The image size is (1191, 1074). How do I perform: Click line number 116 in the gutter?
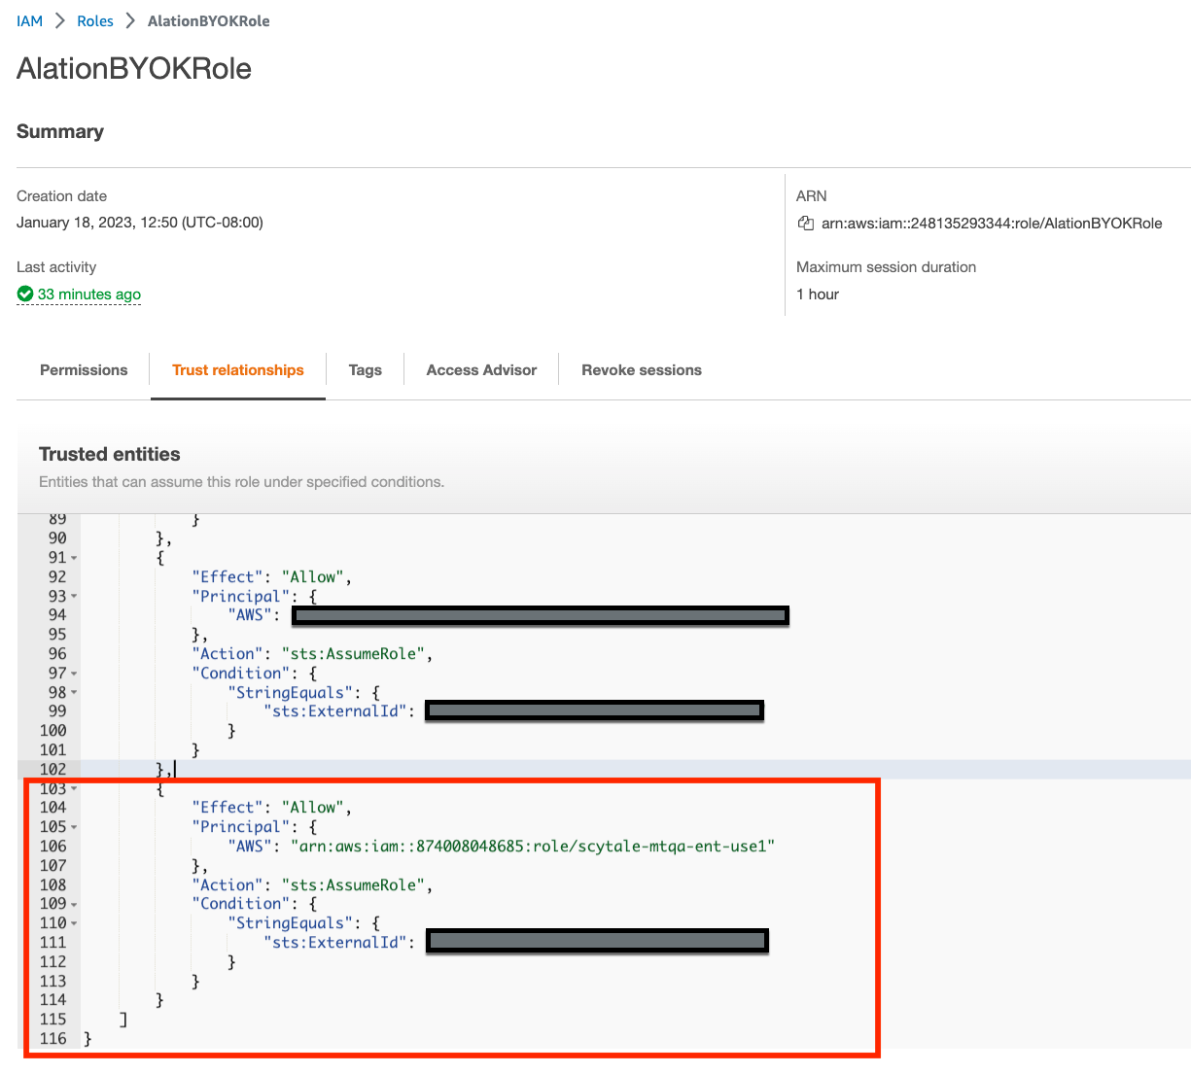tap(53, 1038)
